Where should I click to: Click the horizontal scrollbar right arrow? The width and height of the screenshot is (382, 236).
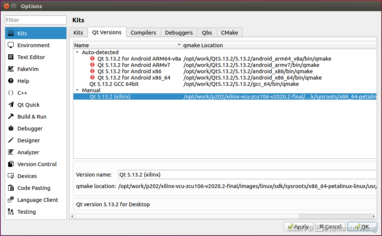374,216
